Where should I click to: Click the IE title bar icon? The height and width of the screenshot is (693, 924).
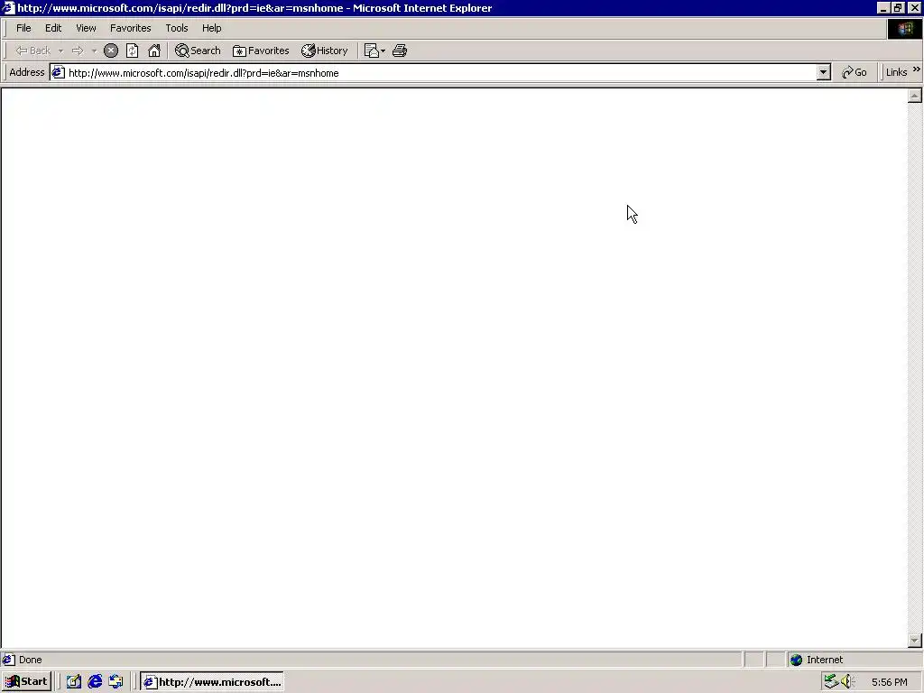[7, 7]
